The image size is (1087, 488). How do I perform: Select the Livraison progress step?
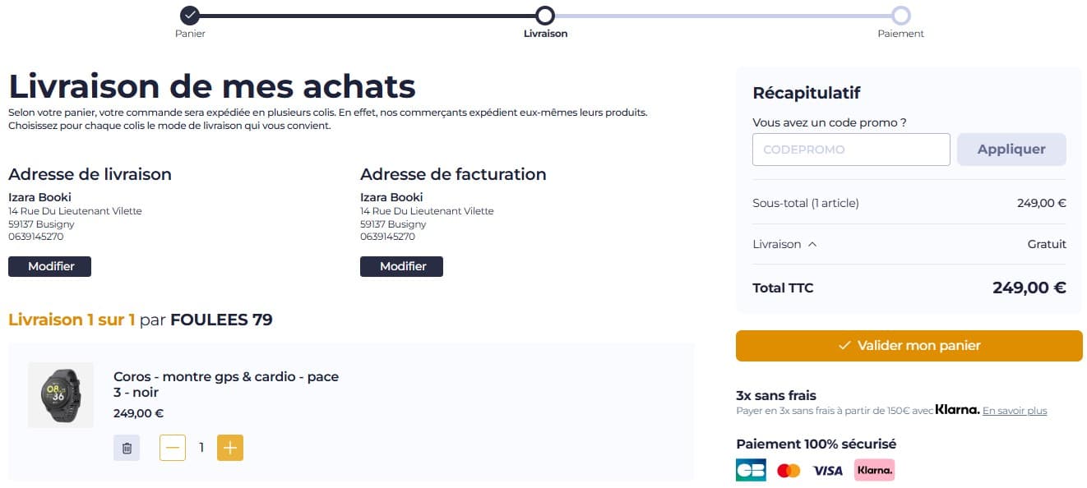(545, 15)
